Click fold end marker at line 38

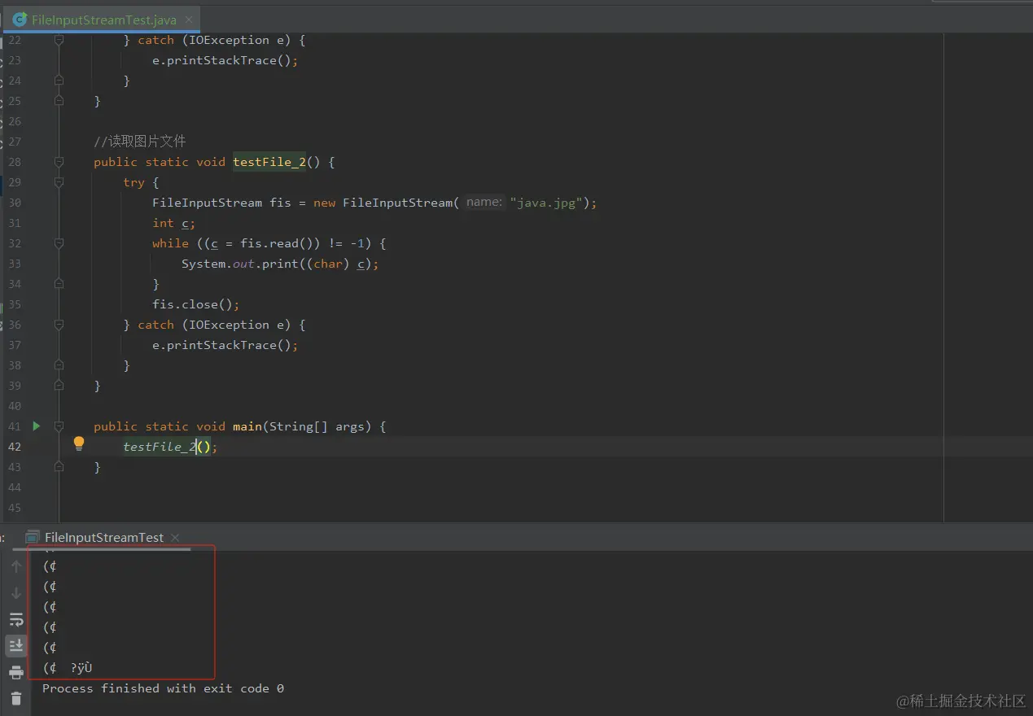coord(59,365)
